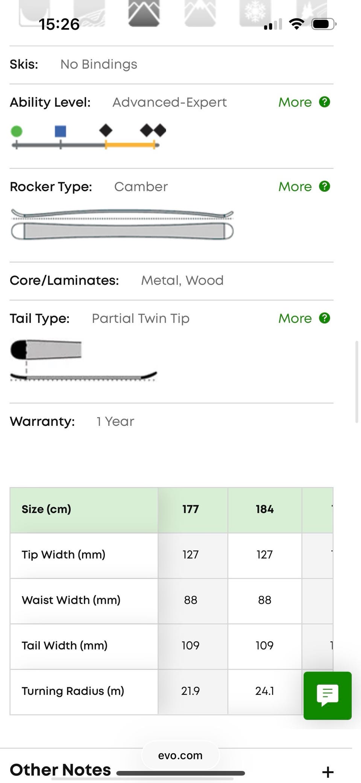Click the Rocker Type help question mark
Screen dimensions: 361x783
pyautogui.click(x=325, y=187)
